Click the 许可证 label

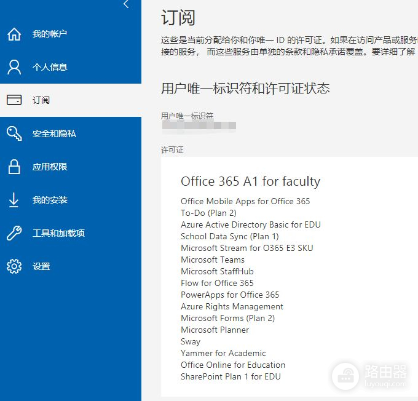coord(172,150)
